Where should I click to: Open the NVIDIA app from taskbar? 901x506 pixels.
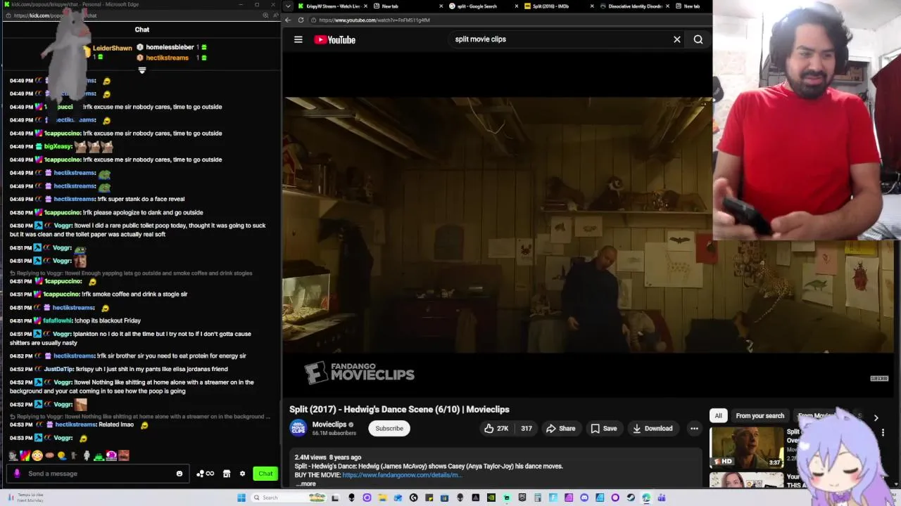[x=491, y=498]
